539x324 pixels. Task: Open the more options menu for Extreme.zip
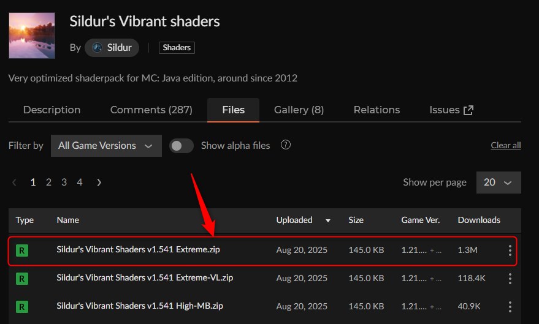510,251
